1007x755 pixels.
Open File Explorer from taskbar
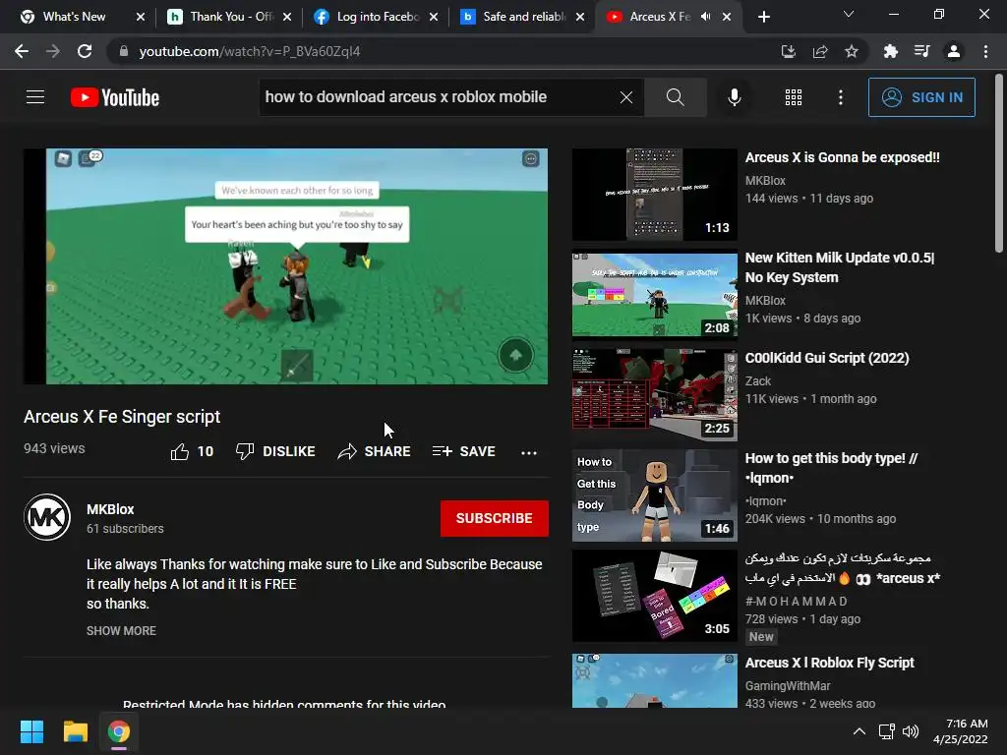(75, 731)
